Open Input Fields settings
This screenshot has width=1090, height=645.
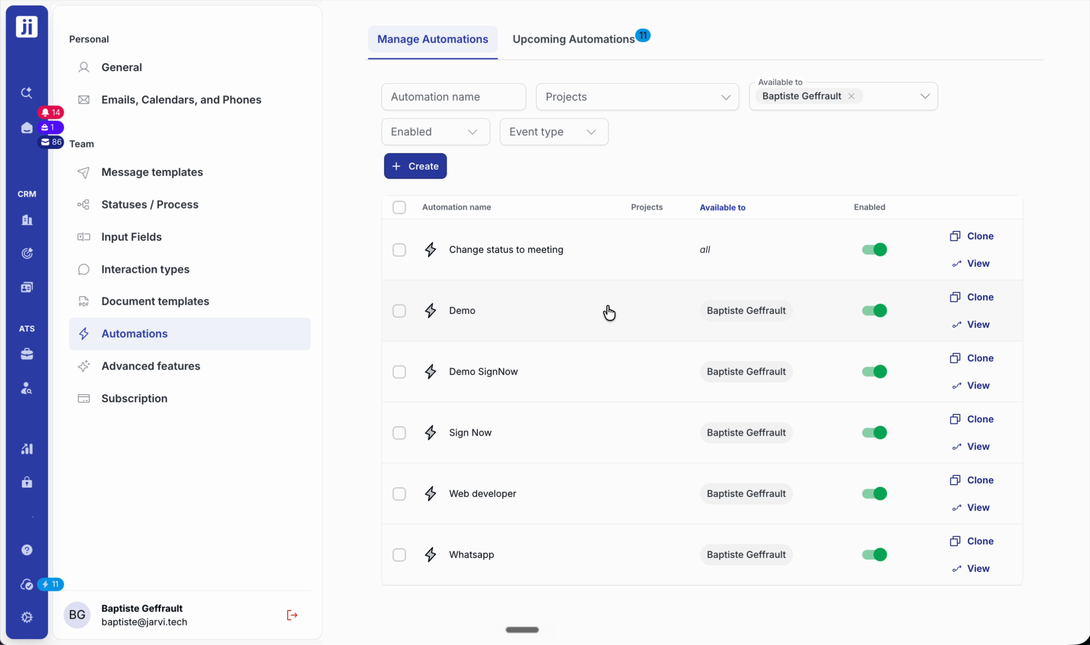190,237
